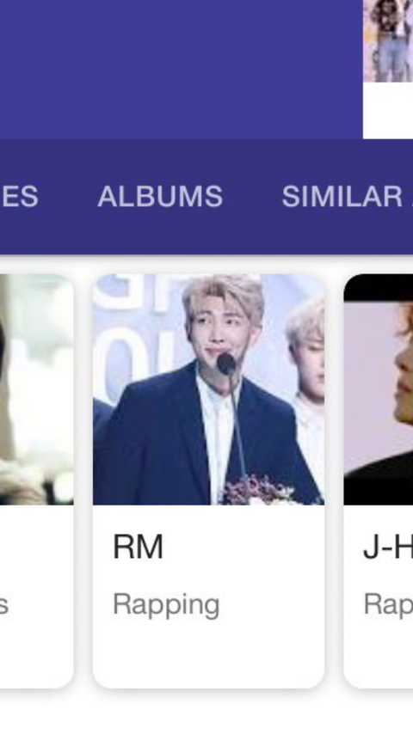Open the artist thumbnail in the purple header
Image resolution: width=413 pixels, height=734 pixels.
[388, 40]
